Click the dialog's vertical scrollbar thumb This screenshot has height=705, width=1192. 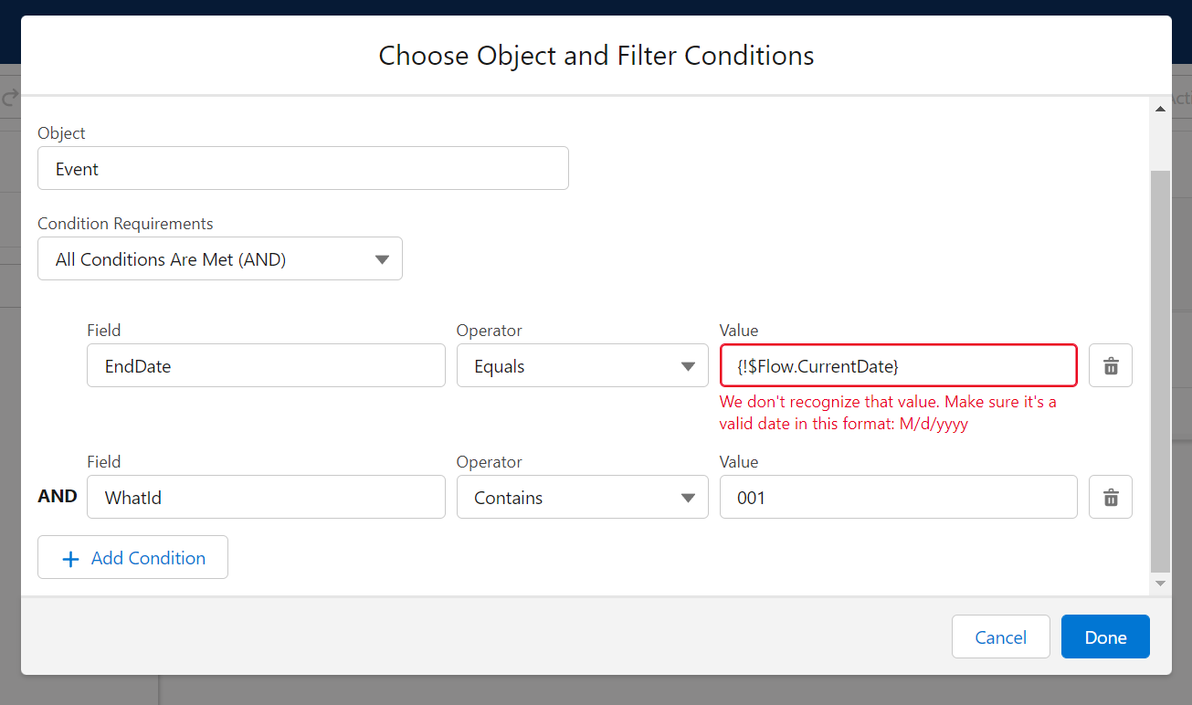point(1160,365)
